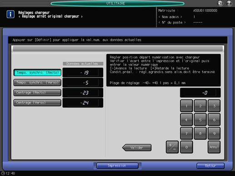Click the help question mark icon

pos(229,3)
